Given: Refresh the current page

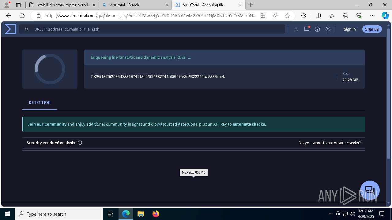Looking at the screenshot, I should coord(22,16).
